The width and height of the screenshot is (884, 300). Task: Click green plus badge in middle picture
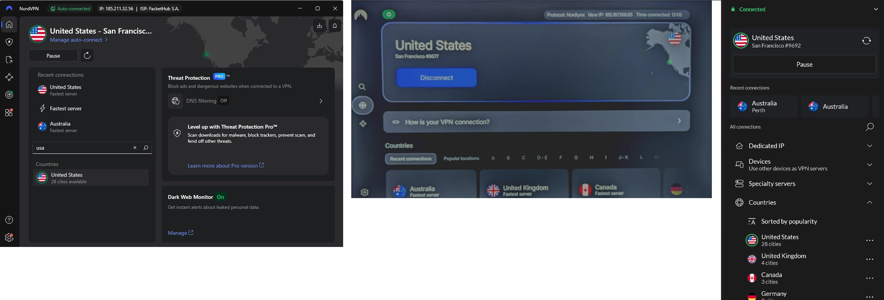coord(389,15)
